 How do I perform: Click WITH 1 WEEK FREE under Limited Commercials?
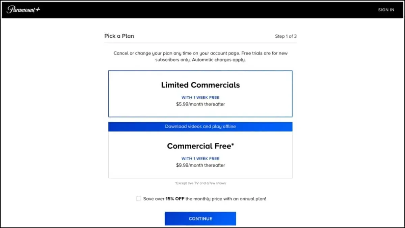[x=200, y=98]
